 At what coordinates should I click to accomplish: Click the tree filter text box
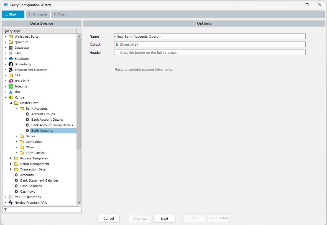[42, 210]
